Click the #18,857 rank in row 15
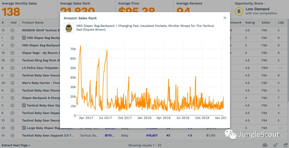 pos(152,135)
